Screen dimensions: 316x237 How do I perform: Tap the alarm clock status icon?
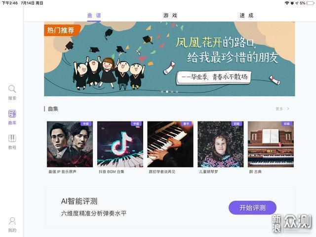pyautogui.click(x=292, y=3)
